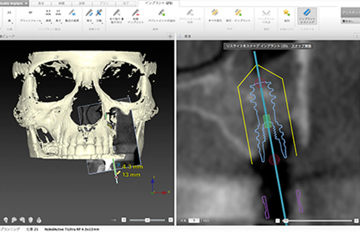Click the minus button of 3D viewer slider
Image resolution: width=360 pixels, height=232 pixels.
pyautogui.click(x=124, y=220)
